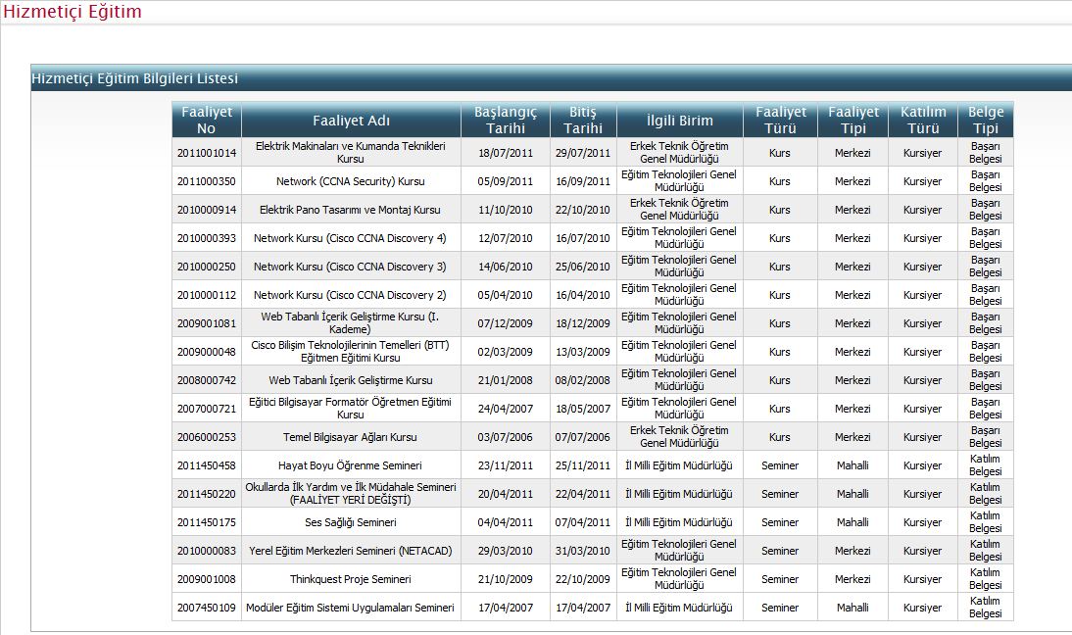The height and width of the screenshot is (635, 1072).
Task: Click Network Kursu (Cisco CCNA Discovery 4)
Action: [350, 238]
